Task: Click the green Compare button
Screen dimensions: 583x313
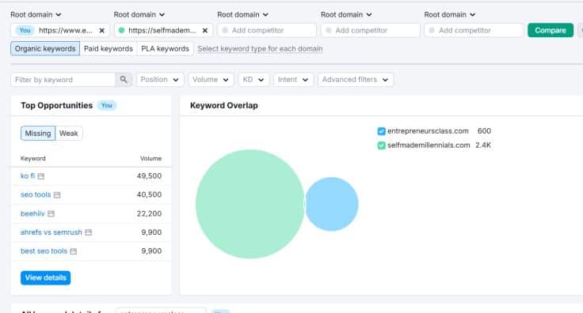Action: 551,30
